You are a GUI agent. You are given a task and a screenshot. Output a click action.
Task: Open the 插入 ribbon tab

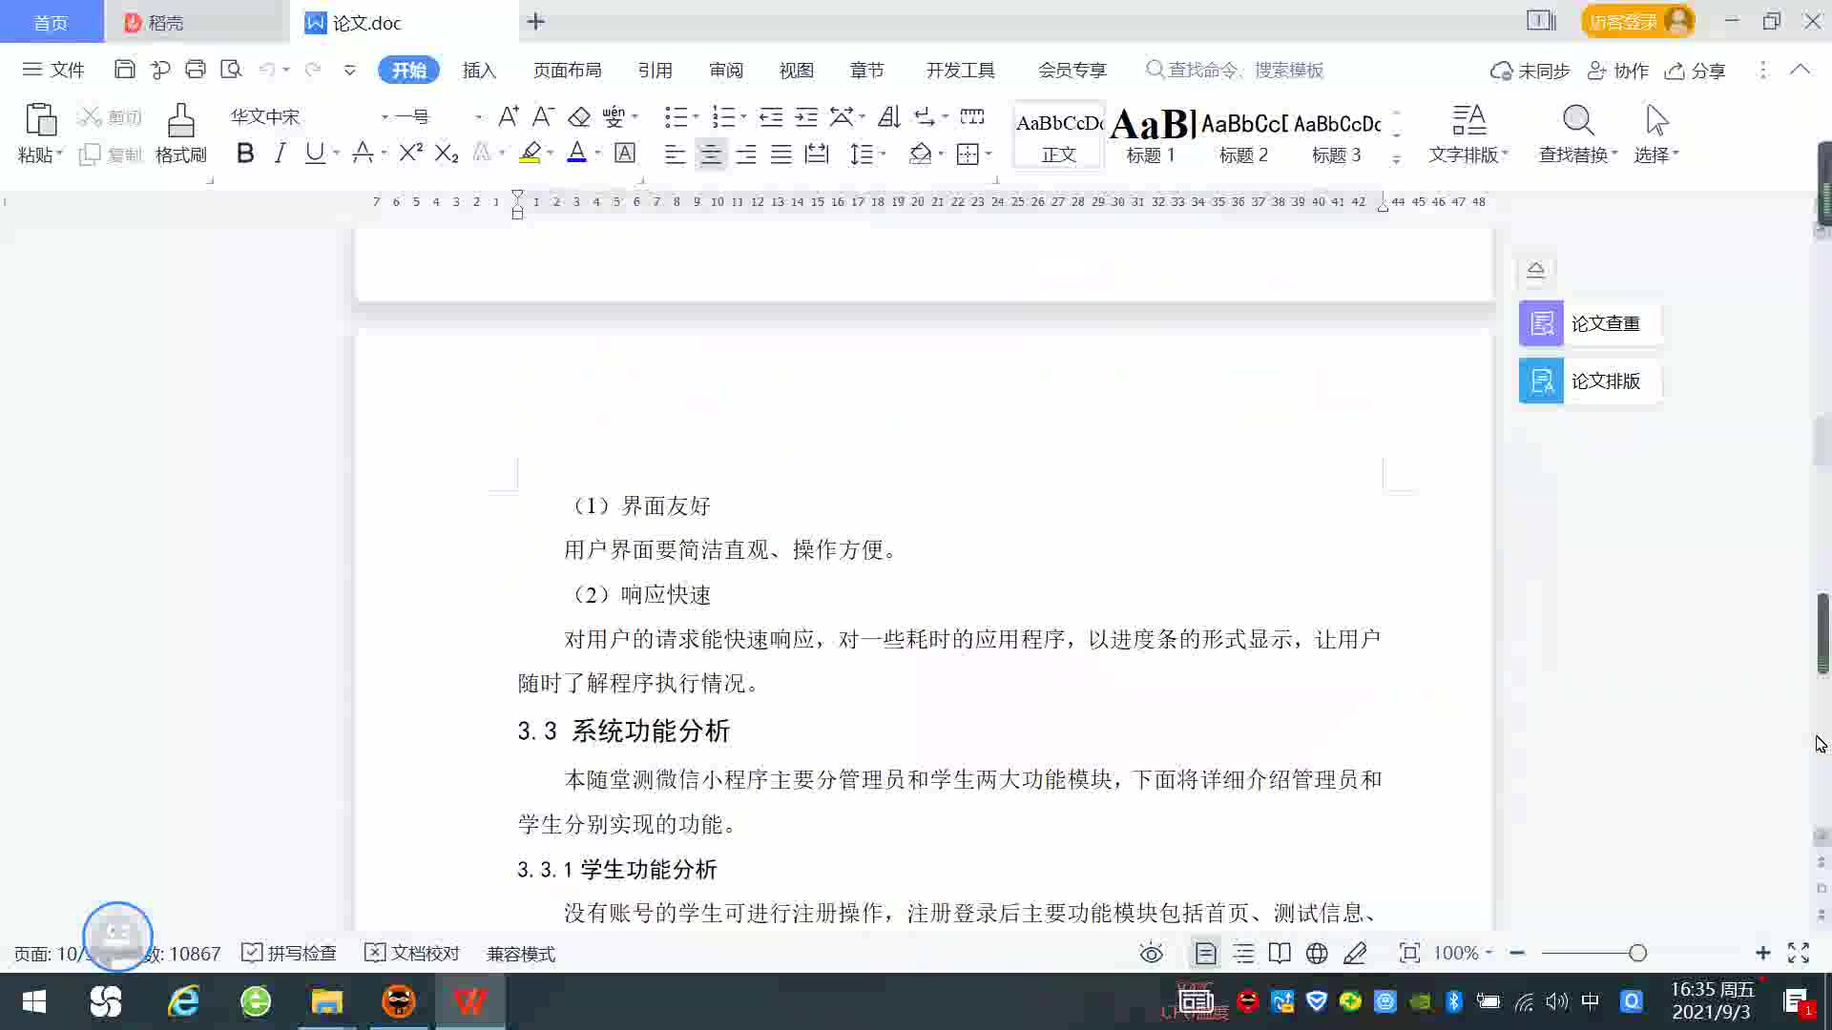479,70
